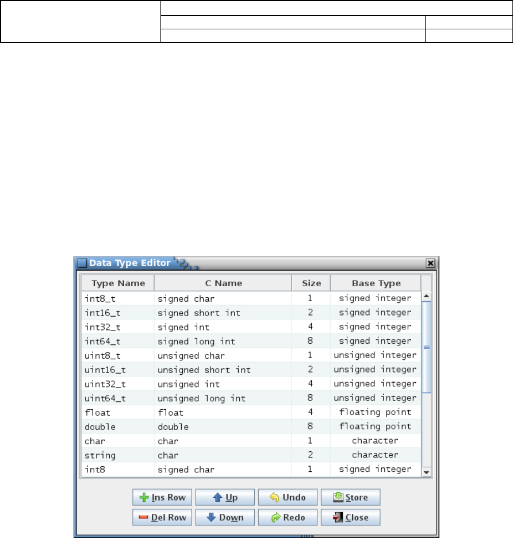
Task: Click base type cell of float row
Action: [376, 413]
